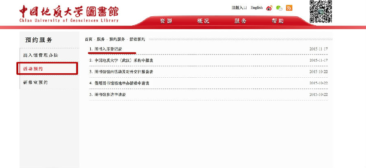Click the date beside 图书馆参访申请表
366x168 pixels.
click(x=318, y=94)
